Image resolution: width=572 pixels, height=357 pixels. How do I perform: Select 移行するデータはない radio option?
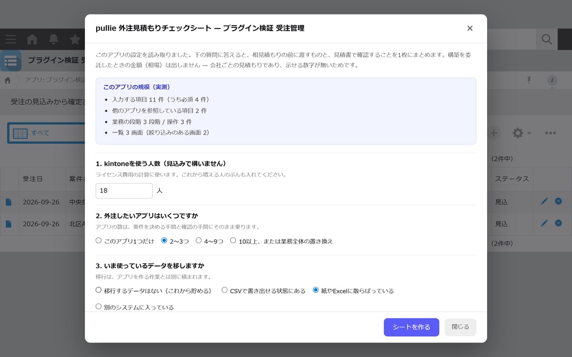98,290
